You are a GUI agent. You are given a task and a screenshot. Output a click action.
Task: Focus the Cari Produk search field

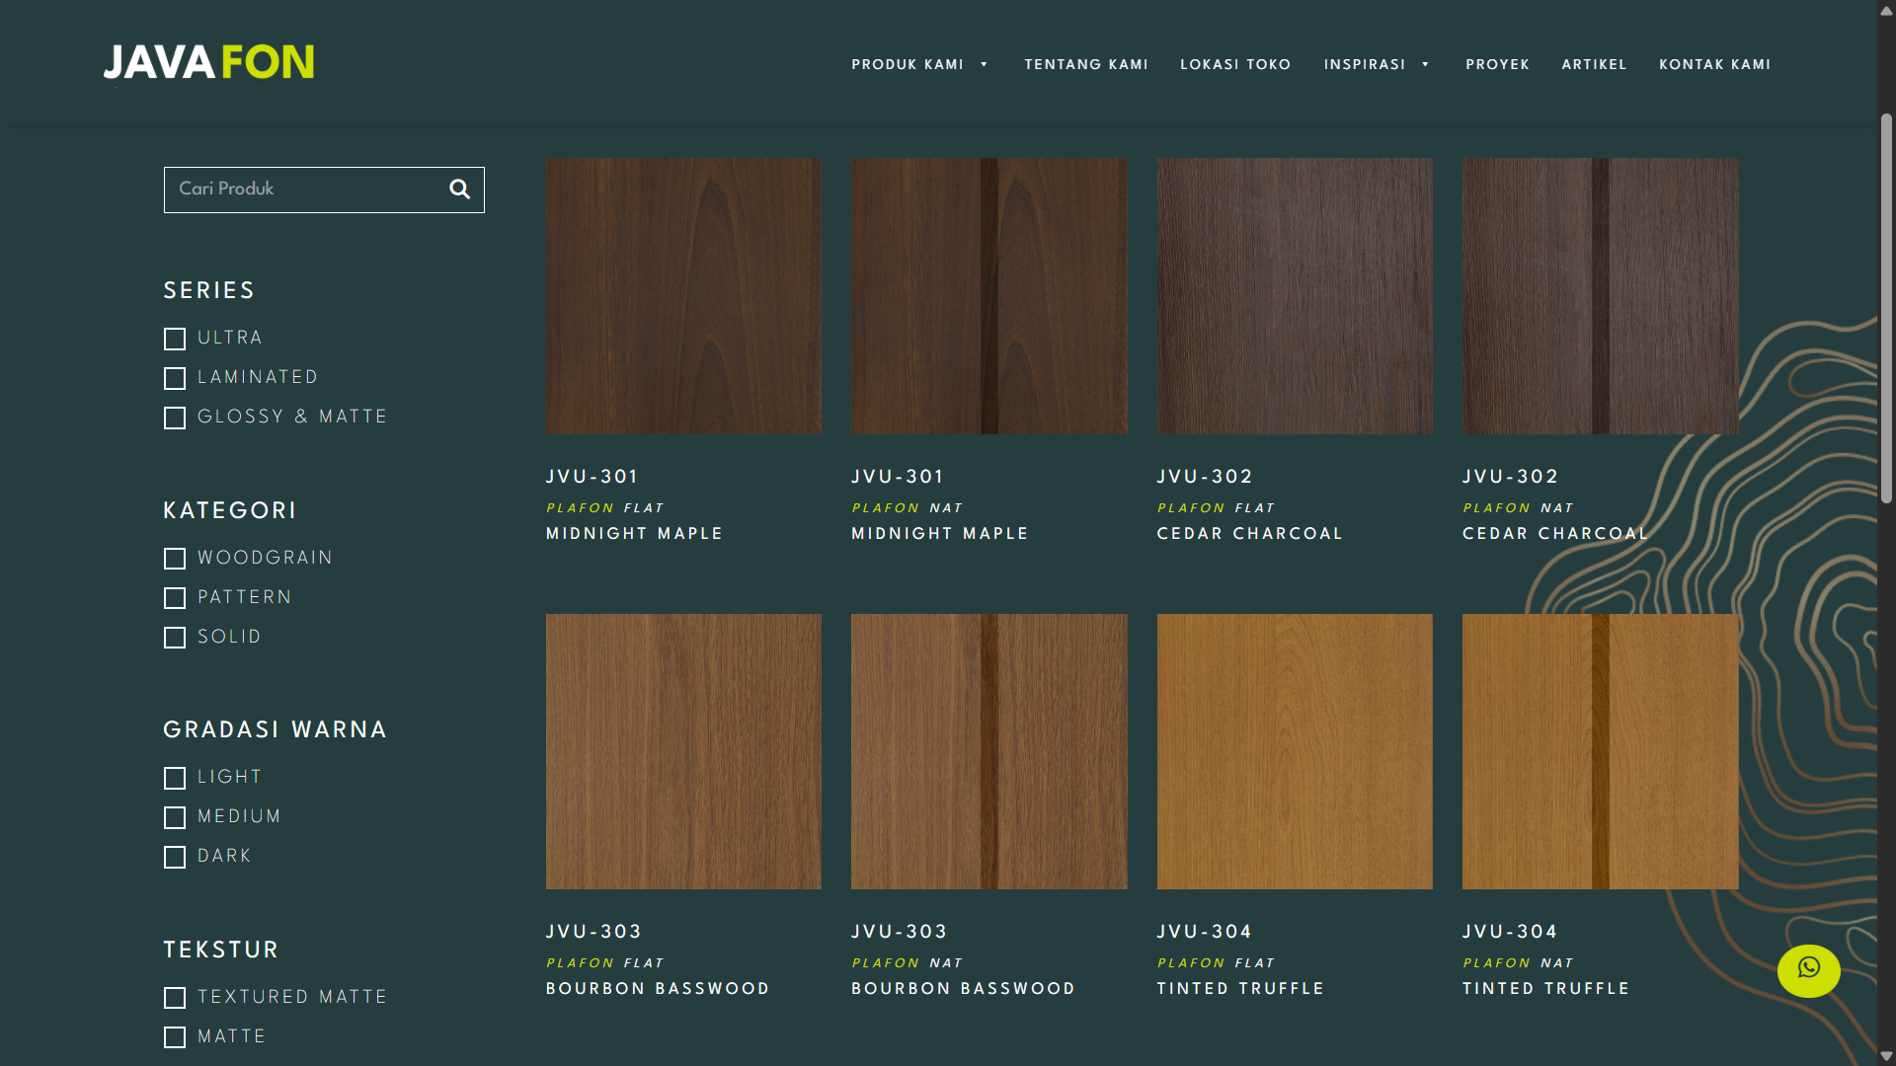(301, 189)
